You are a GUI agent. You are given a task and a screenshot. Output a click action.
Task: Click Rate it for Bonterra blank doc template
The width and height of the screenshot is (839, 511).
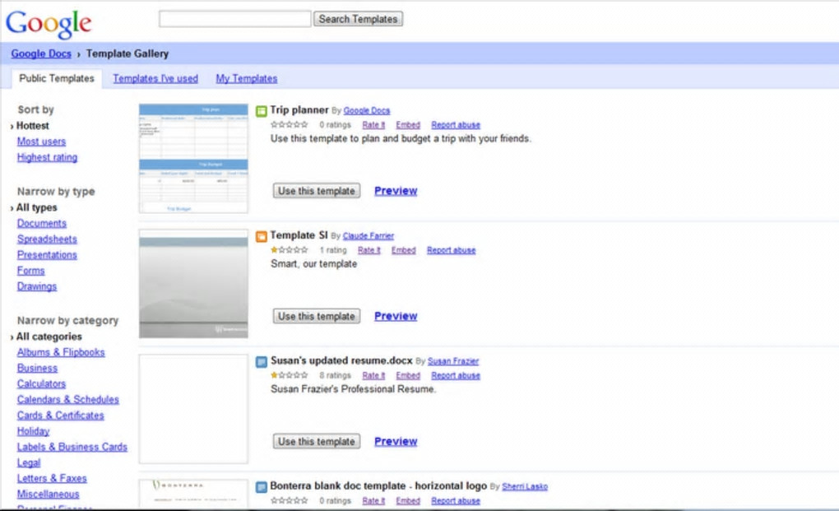click(x=373, y=500)
